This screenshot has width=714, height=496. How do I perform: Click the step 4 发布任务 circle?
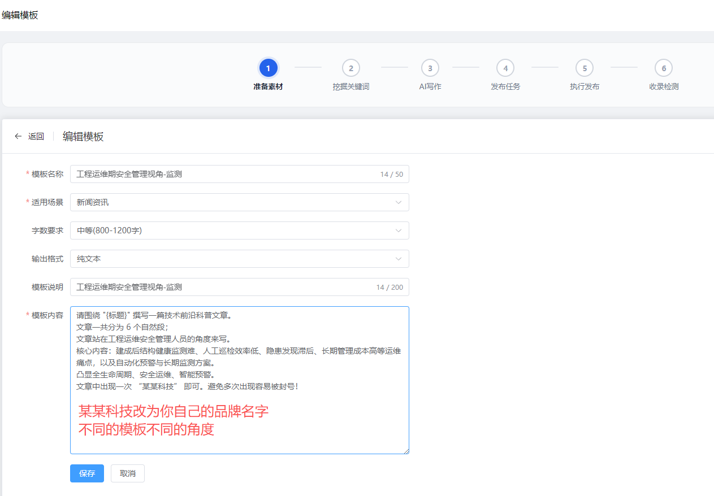(505, 67)
